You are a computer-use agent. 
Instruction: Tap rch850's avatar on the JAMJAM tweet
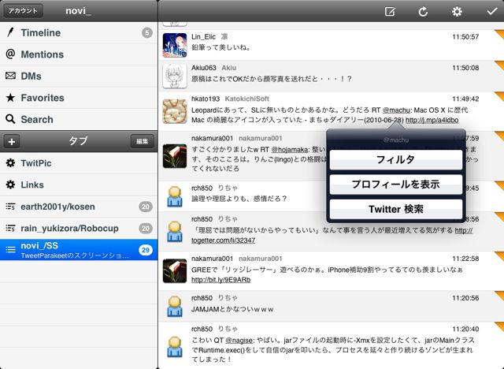click(x=175, y=306)
